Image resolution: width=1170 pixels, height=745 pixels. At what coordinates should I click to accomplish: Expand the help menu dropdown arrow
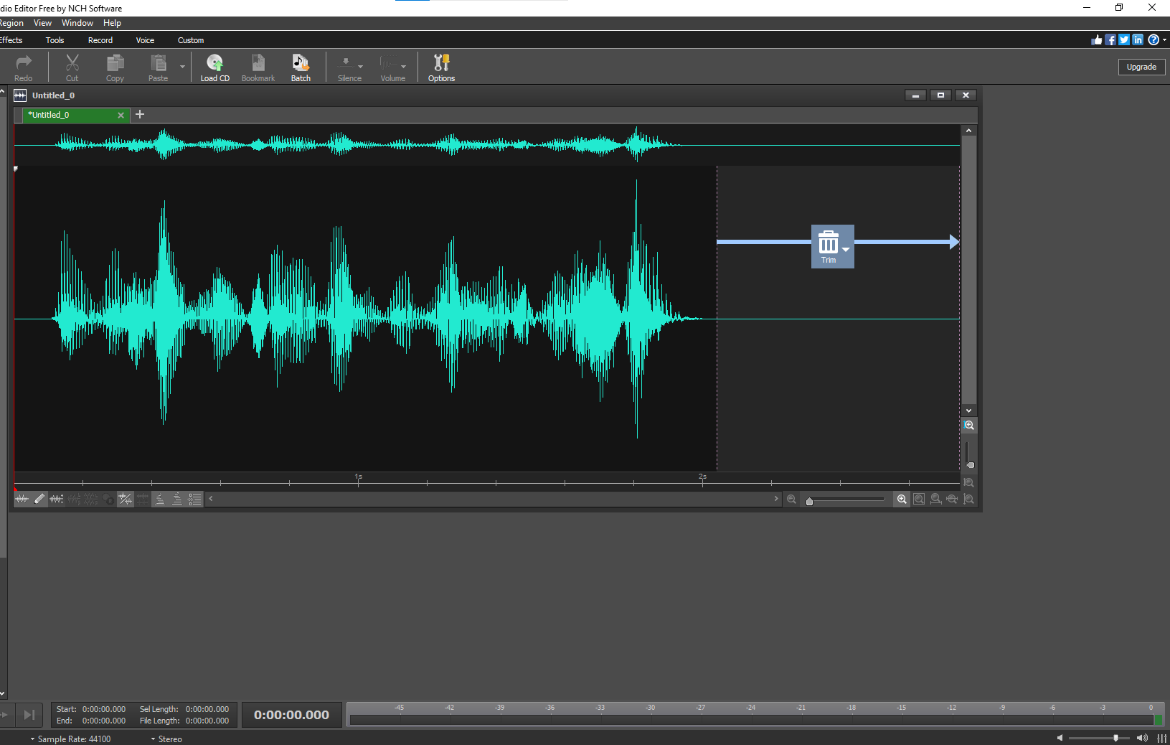(x=1164, y=40)
